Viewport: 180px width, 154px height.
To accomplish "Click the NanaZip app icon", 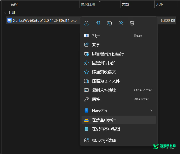I will [86, 111].
